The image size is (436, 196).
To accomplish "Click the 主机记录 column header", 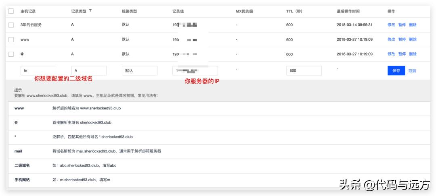I will [x=28, y=11].
